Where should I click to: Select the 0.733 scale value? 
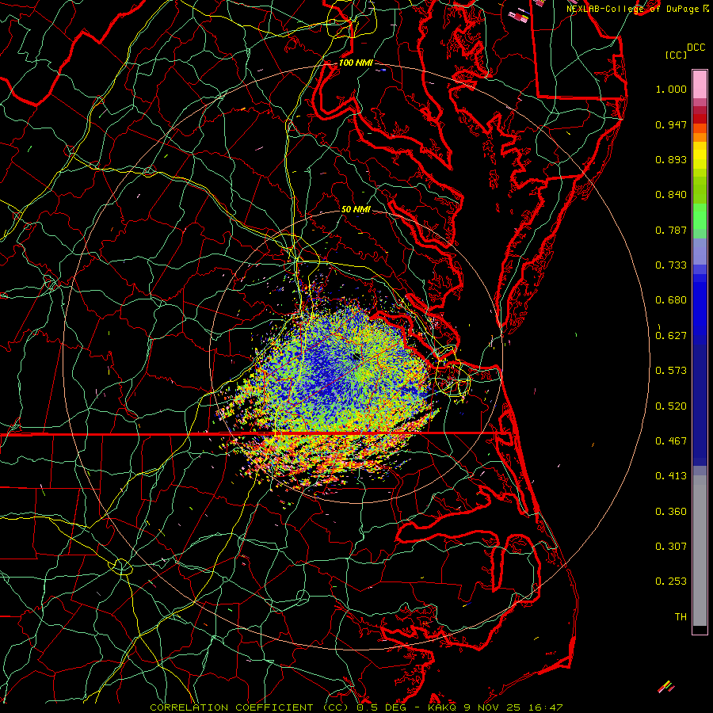point(671,265)
